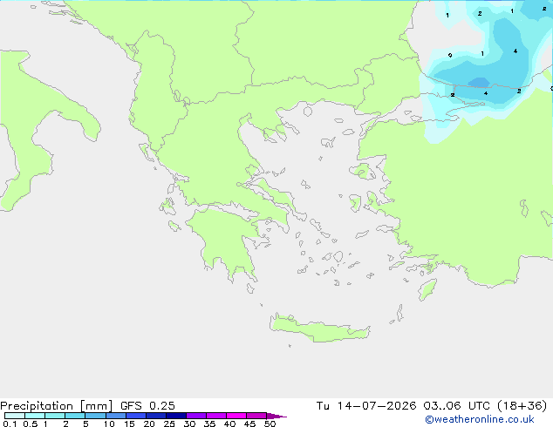Click the purple arrow tip above 50 in legend
Screen dimensions: 553x427
pos(276,417)
